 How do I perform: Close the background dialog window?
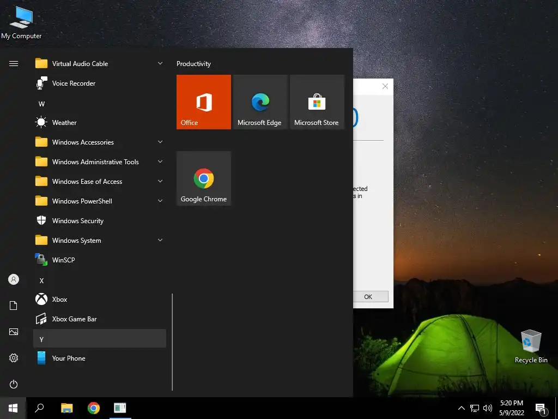(385, 86)
